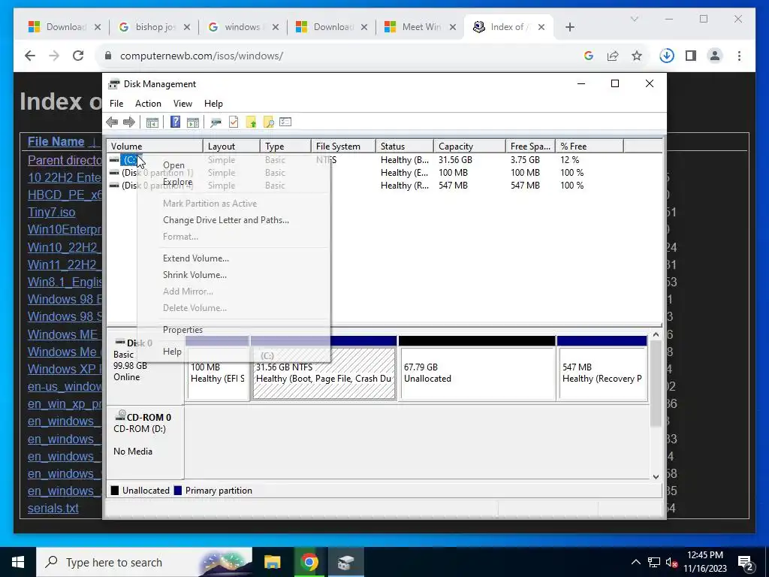Image resolution: width=769 pixels, height=577 pixels.
Task: Click the Windows Start button
Action: point(18,562)
